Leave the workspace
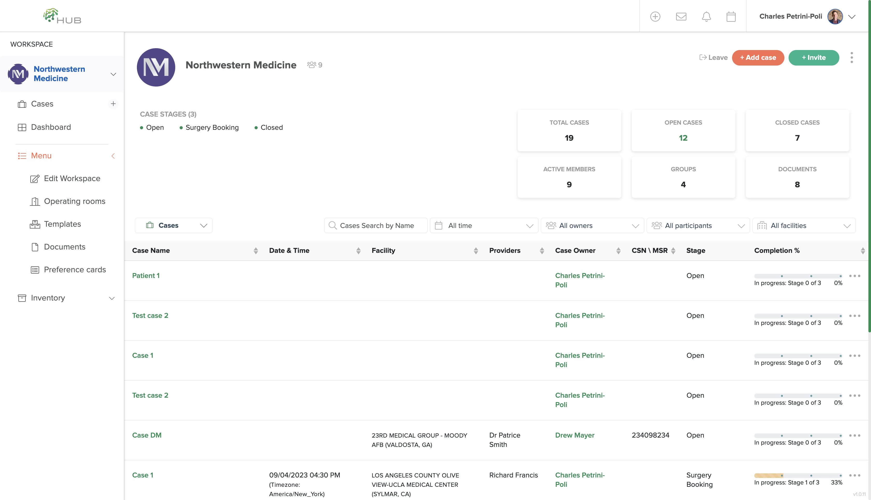 point(714,57)
